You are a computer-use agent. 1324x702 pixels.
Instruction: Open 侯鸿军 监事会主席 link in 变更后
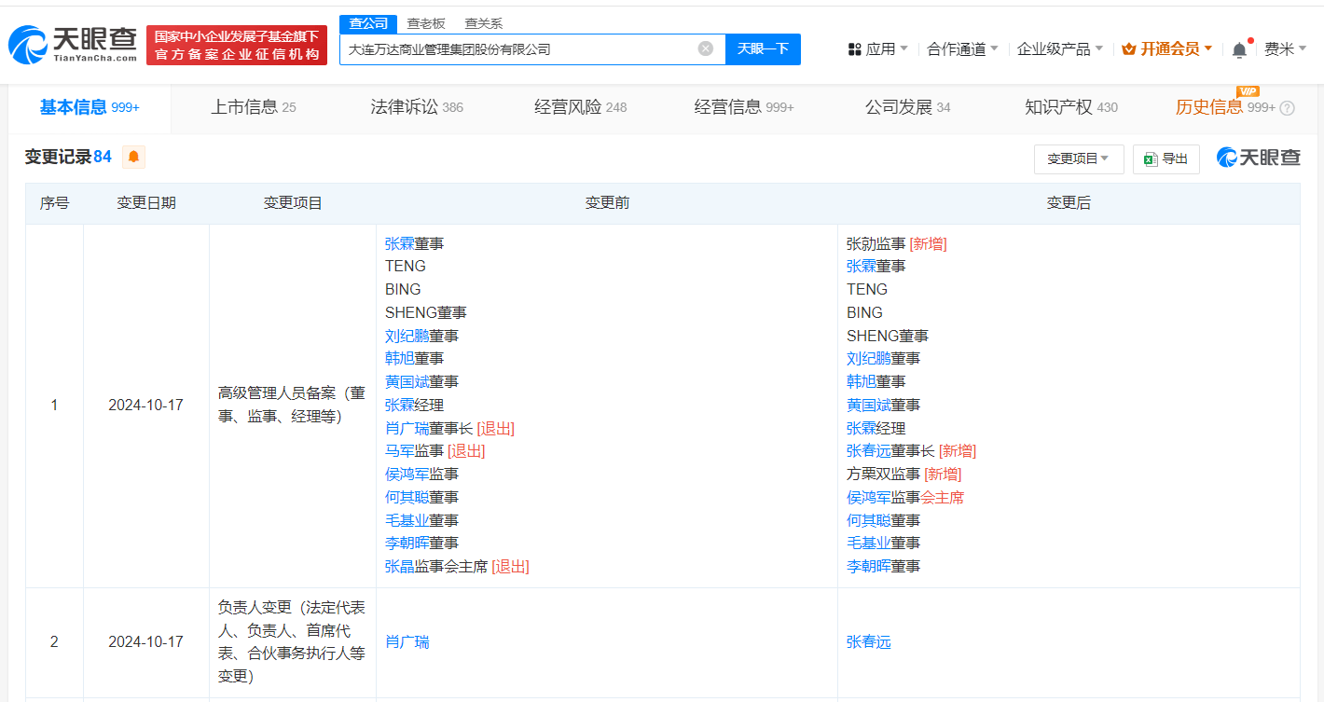pos(869,497)
